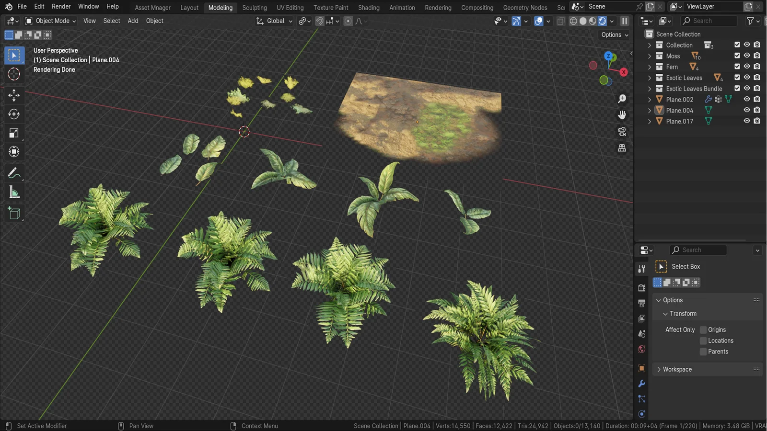Open the World properties tab

tap(642, 349)
